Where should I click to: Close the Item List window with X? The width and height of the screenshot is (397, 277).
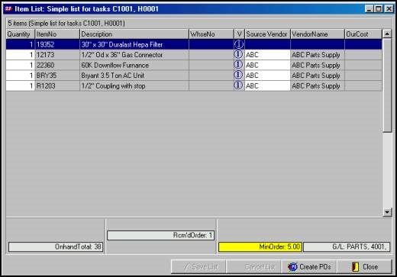(389, 9)
